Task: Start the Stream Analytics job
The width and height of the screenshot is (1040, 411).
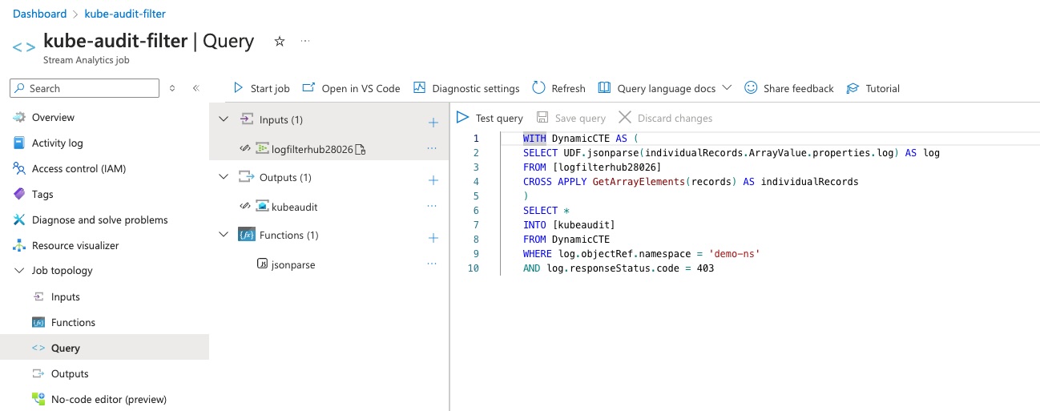Action: [x=261, y=88]
